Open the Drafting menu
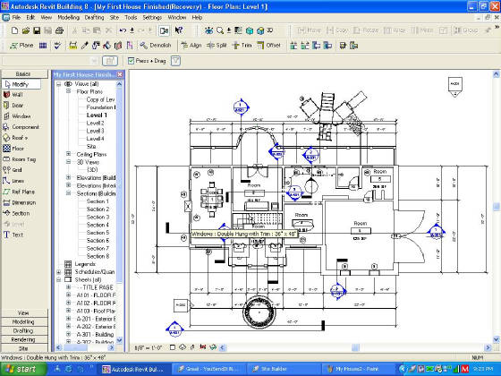501x376 pixels. 94,18
